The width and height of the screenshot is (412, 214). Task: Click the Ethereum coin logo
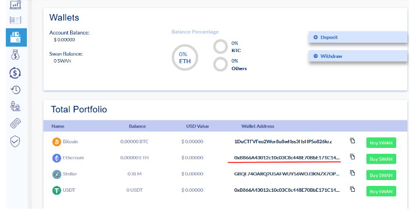57,158
